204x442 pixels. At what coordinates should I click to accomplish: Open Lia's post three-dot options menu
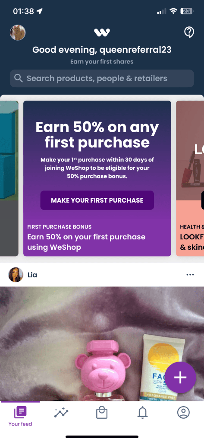190,275
